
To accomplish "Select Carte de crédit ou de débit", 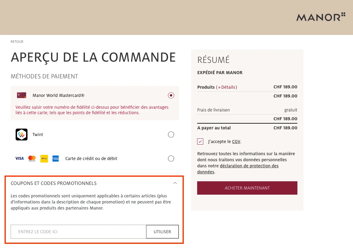I will pyautogui.click(x=171, y=158).
